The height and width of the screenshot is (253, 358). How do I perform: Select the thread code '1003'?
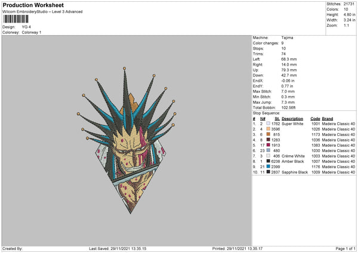316,156
